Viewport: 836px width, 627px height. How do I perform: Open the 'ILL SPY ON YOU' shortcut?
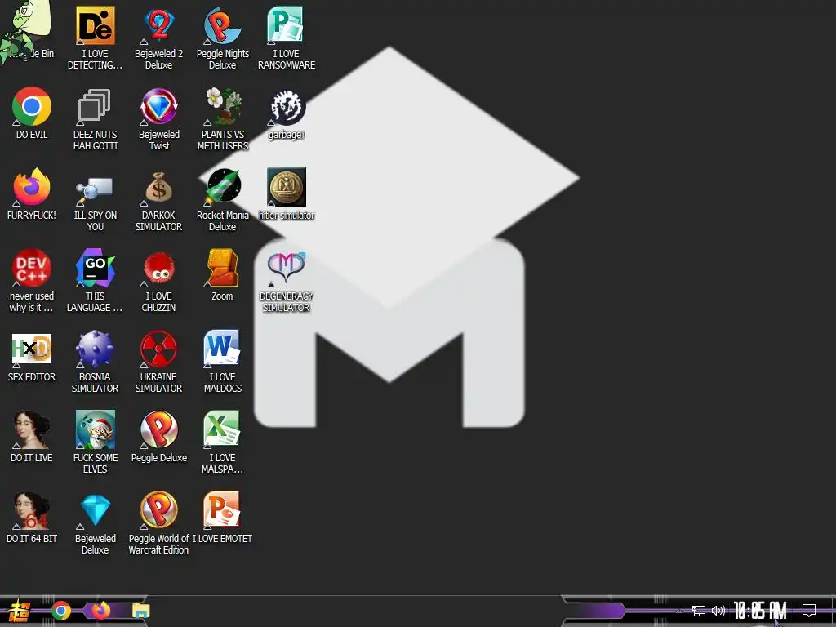(95, 200)
